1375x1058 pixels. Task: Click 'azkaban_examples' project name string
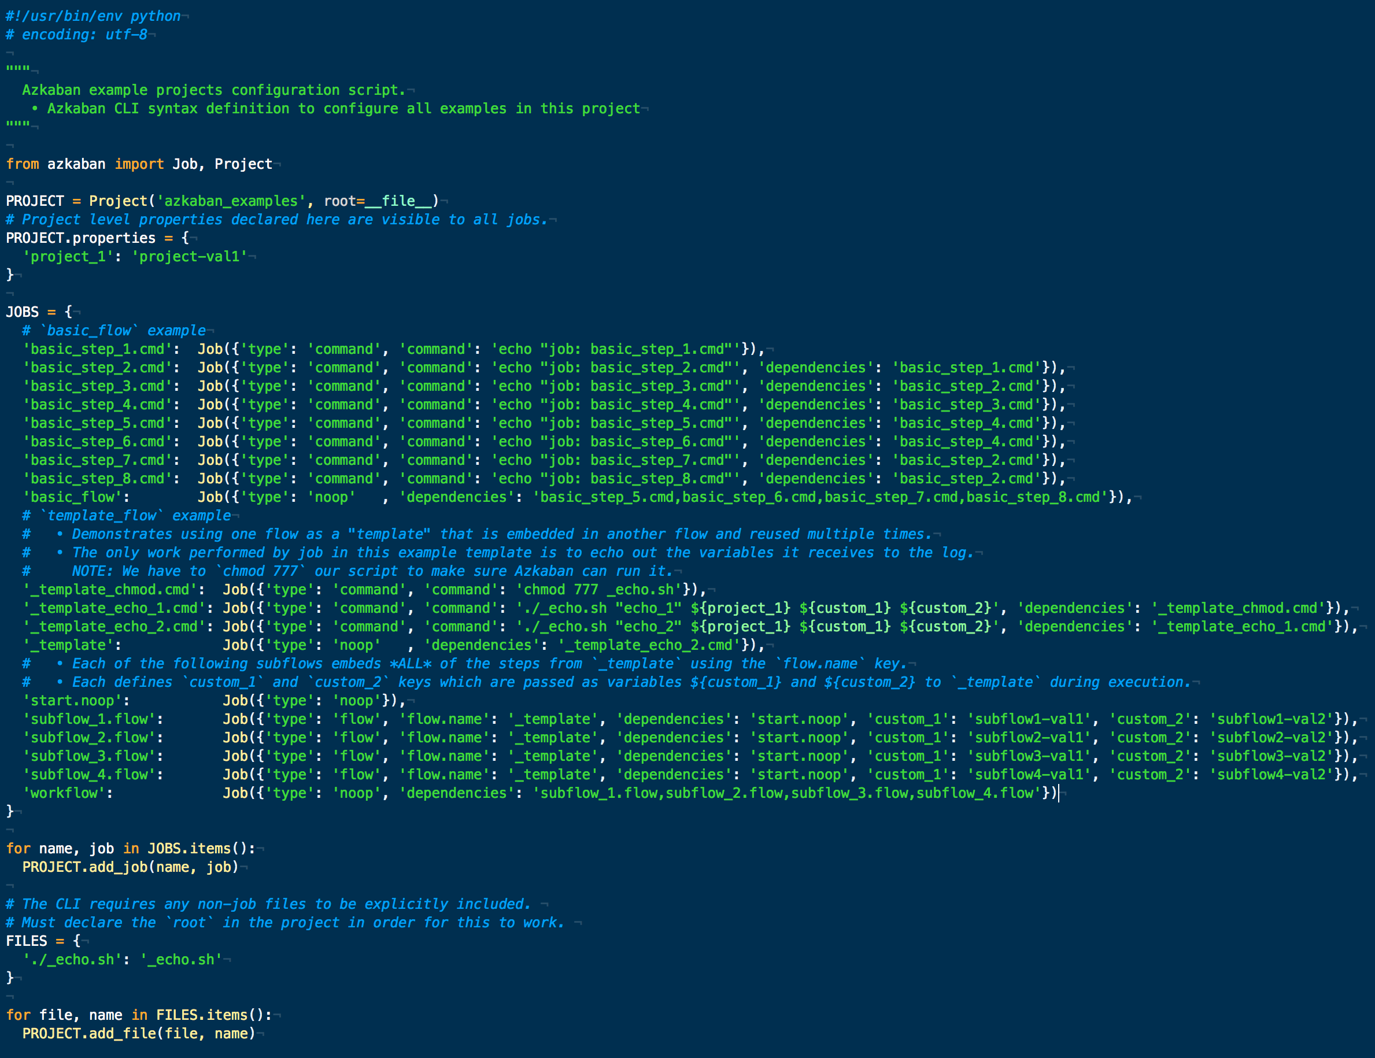[x=231, y=201]
